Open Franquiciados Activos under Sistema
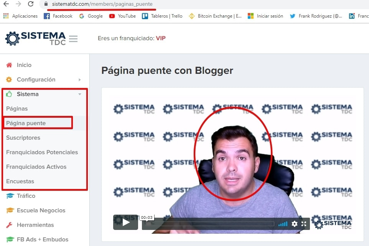 36,167
